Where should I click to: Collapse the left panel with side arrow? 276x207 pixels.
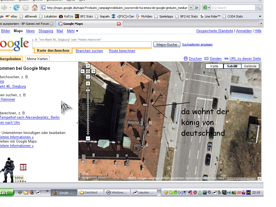click(x=77, y=123)
